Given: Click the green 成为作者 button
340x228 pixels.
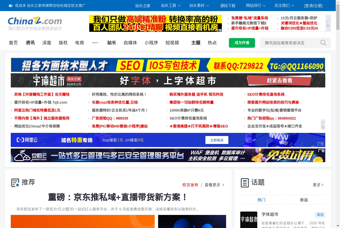Looking at the screenshot, I should 242,43.
